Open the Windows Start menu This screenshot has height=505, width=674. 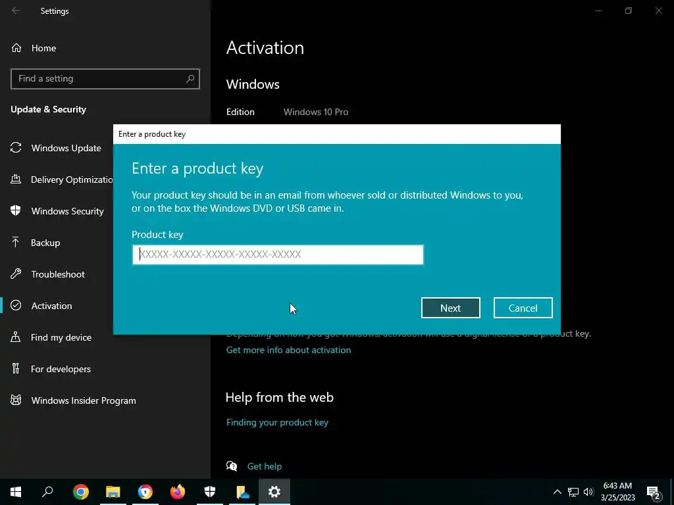(16, 492)
